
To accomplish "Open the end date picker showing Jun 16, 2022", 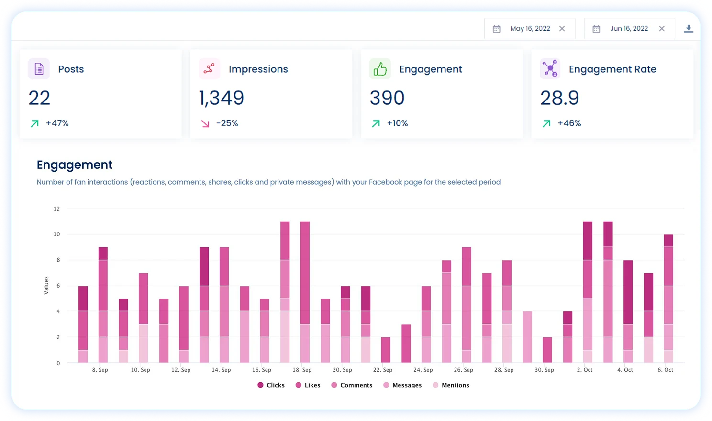I will point(629,28).
